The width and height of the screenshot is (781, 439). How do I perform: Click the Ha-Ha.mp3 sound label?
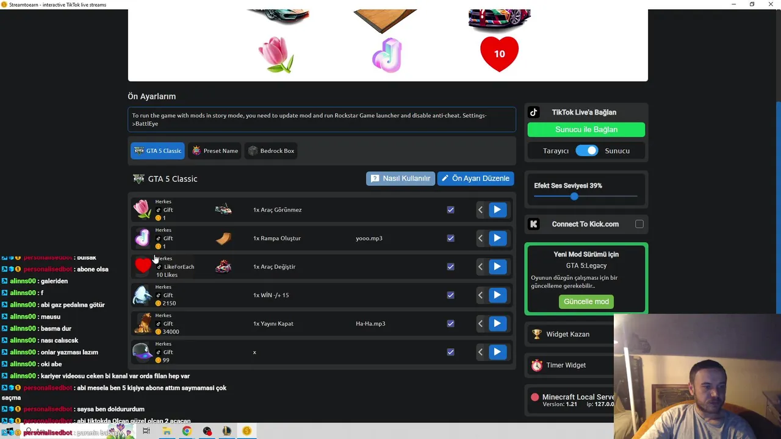pos(370,324)
